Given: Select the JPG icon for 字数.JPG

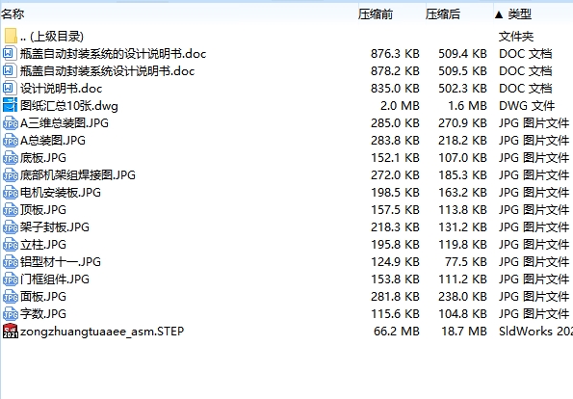Looking at the screenshot, I should (x=10, y=314).
